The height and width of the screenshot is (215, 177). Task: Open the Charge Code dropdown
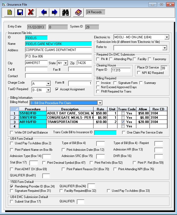48,83
